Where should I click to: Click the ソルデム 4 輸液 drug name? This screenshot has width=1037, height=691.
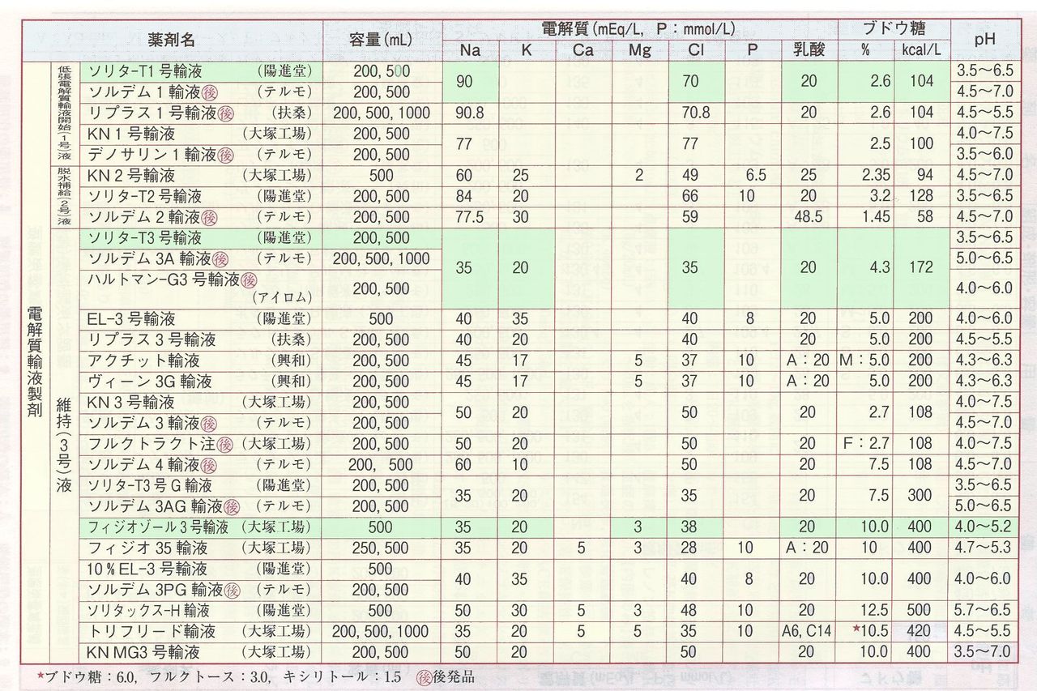click(143, 464)
